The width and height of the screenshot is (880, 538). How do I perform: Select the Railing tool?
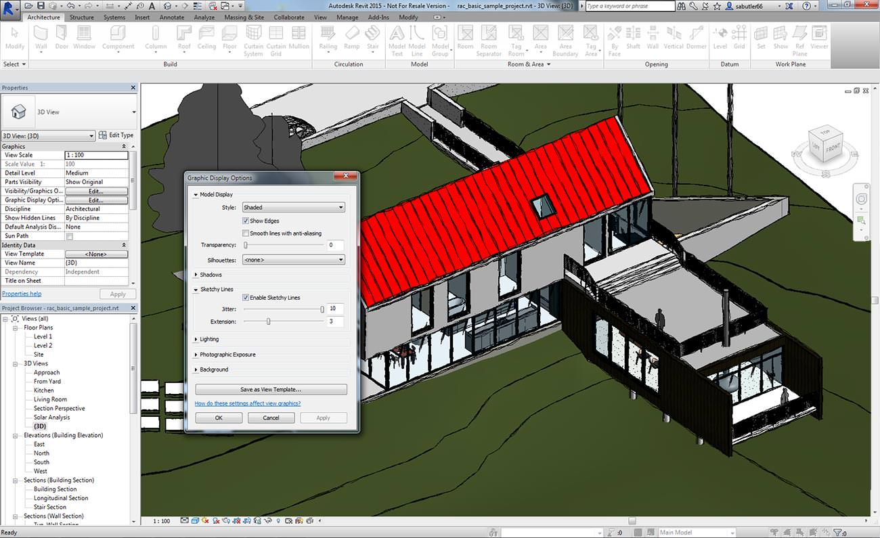click(328, 39)
